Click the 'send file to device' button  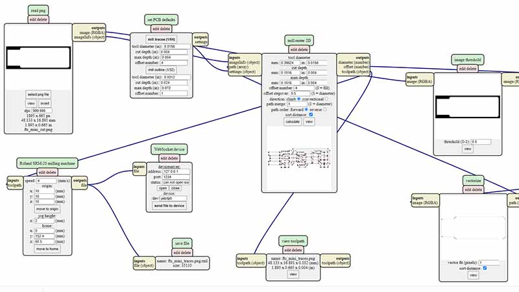169,206
